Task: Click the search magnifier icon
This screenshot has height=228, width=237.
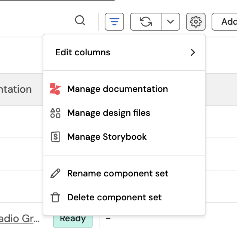Action: point(80,21)
